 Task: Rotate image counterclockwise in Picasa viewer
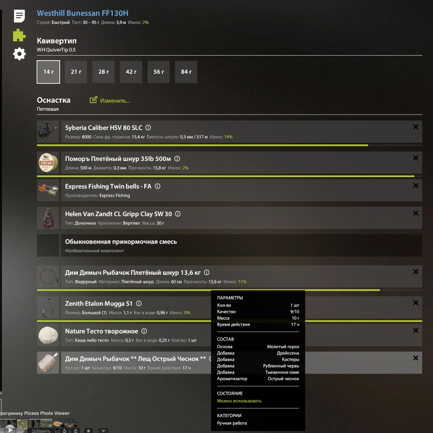click(x=64, y=431)
